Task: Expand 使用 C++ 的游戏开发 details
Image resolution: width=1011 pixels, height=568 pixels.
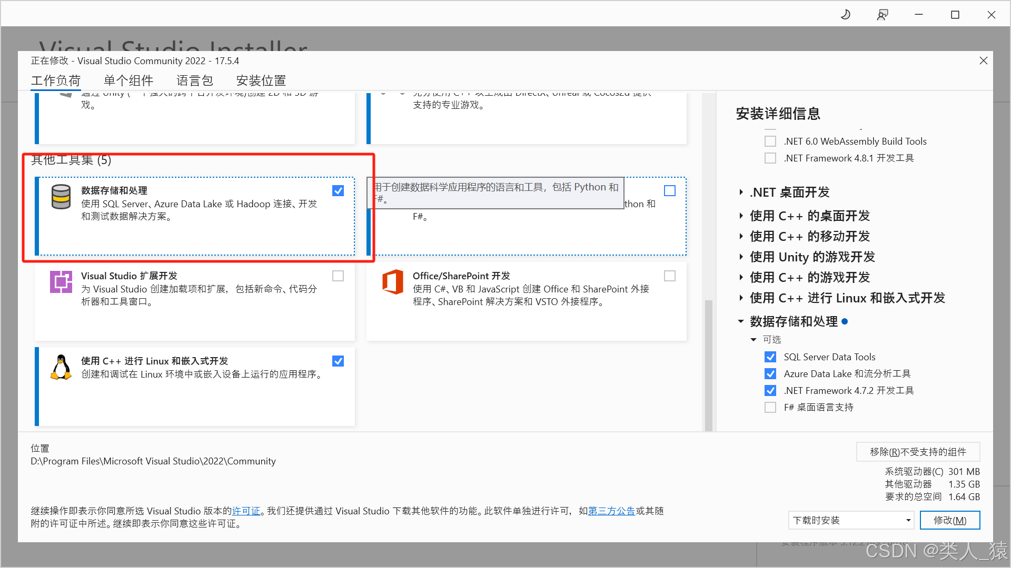Action: (741, 277)
